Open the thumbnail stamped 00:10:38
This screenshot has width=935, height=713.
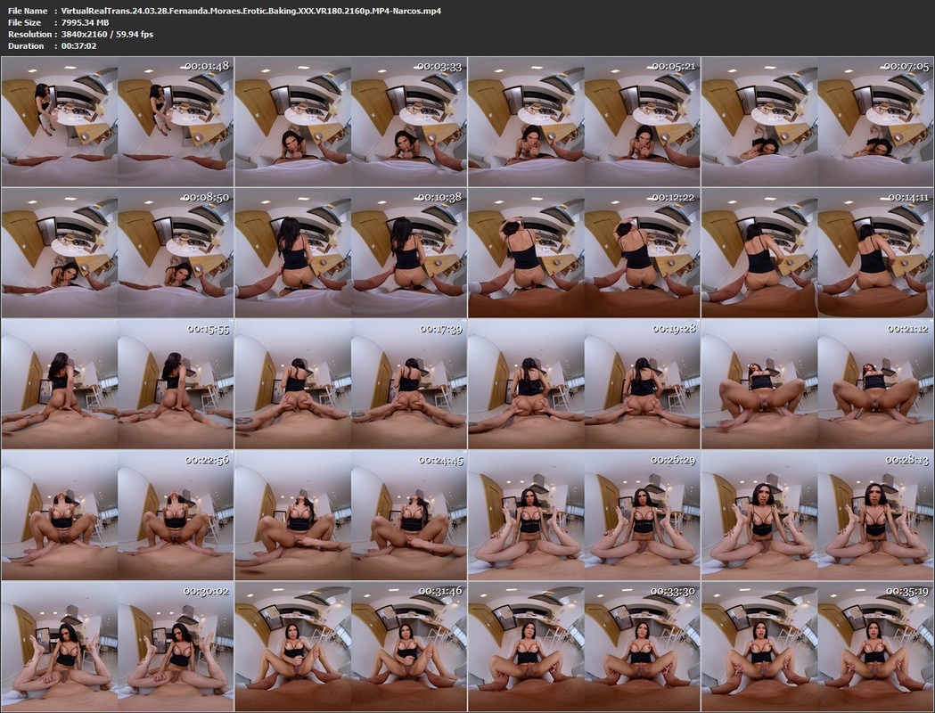(x=350, y=253)
